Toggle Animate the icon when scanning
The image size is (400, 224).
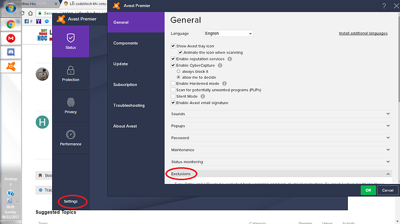180,53
